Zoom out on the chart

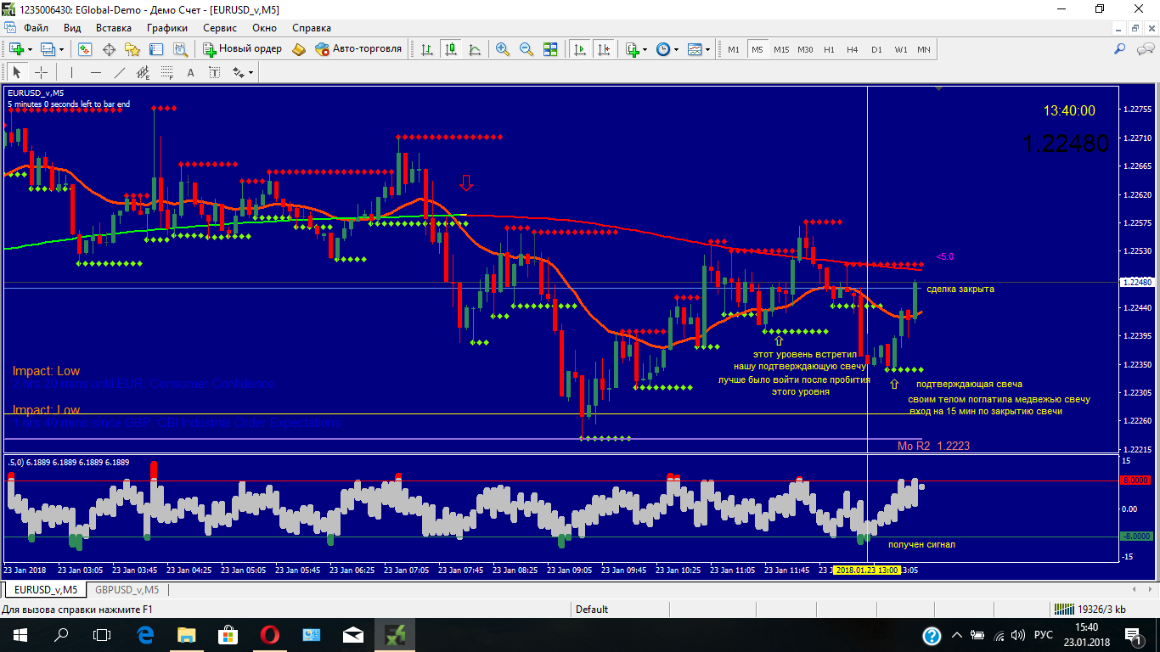pyautogui.click(x=527, y=49)
